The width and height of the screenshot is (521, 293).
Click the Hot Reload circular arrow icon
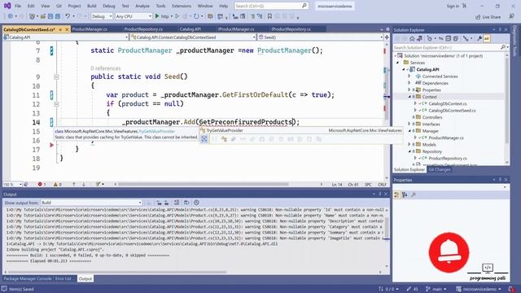pyautogui.click(x=196, y=16)
